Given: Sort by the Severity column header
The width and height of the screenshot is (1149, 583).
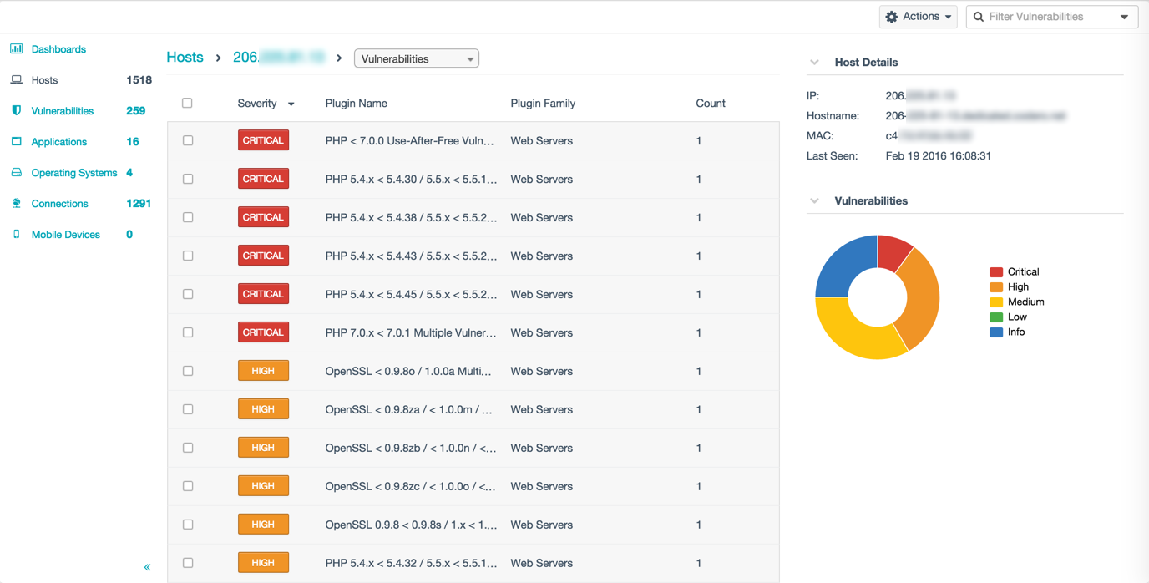Looking at the screenshot, I should (257, 104).
